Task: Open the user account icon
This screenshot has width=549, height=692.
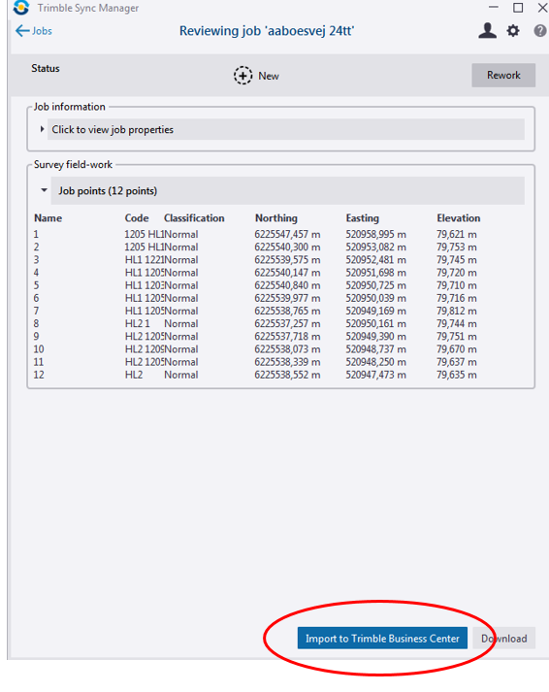Action: point(487,30)
